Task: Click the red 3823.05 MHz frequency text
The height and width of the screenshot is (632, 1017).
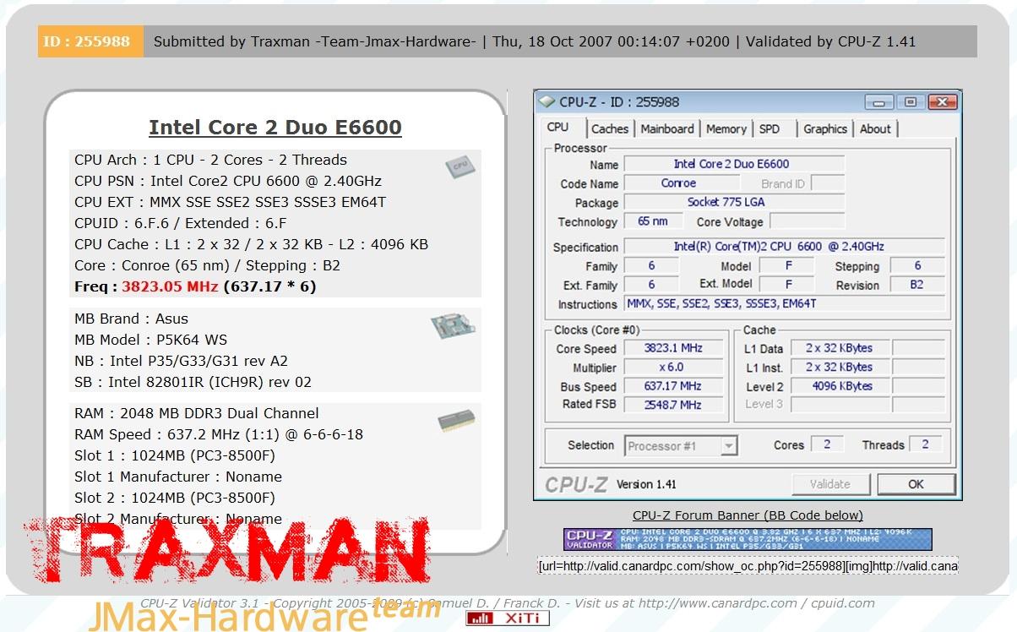Action: tap(170, 286)
